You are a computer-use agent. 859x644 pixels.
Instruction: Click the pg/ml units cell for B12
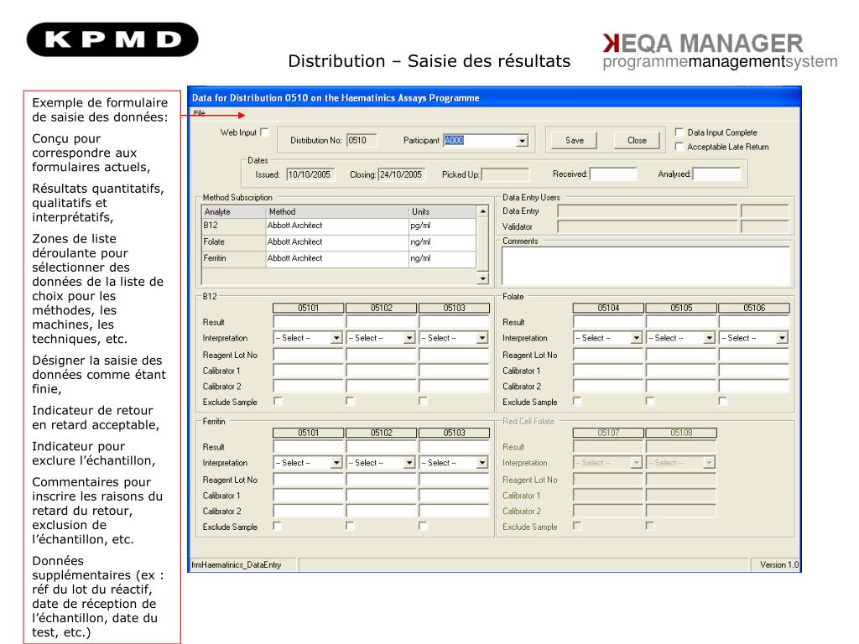442,226
